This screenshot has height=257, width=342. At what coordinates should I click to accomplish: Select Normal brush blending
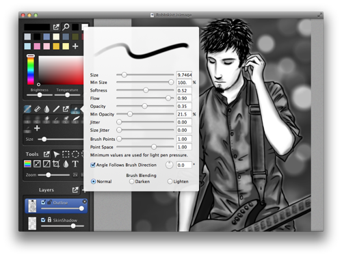93,182
